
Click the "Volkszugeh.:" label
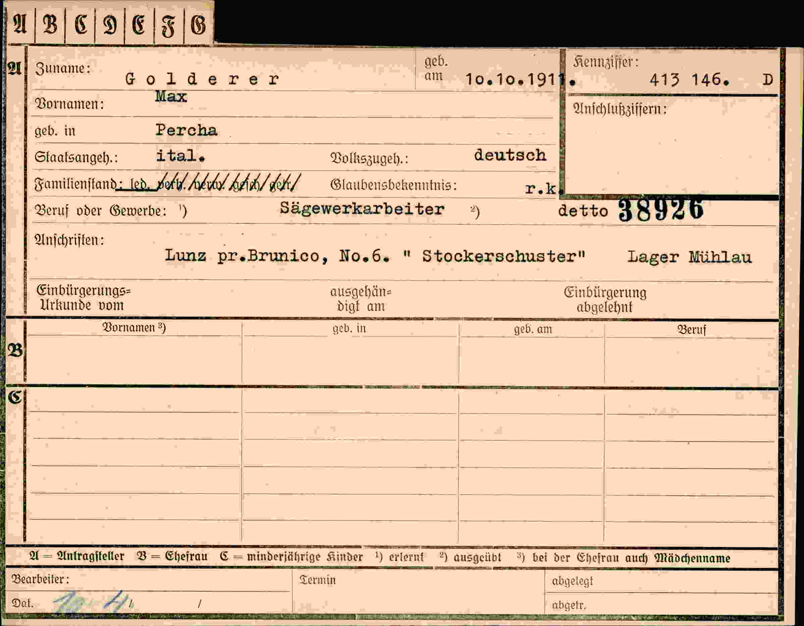369,159
